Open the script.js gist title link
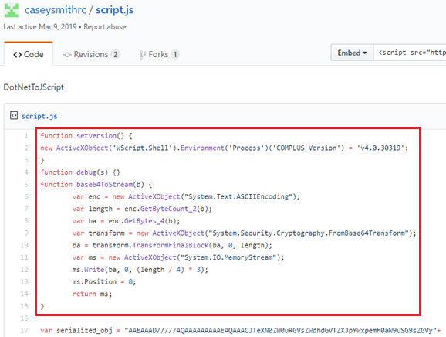Image resolution: width=446 pixels, height=337 pixels. [x=114, y=10]
